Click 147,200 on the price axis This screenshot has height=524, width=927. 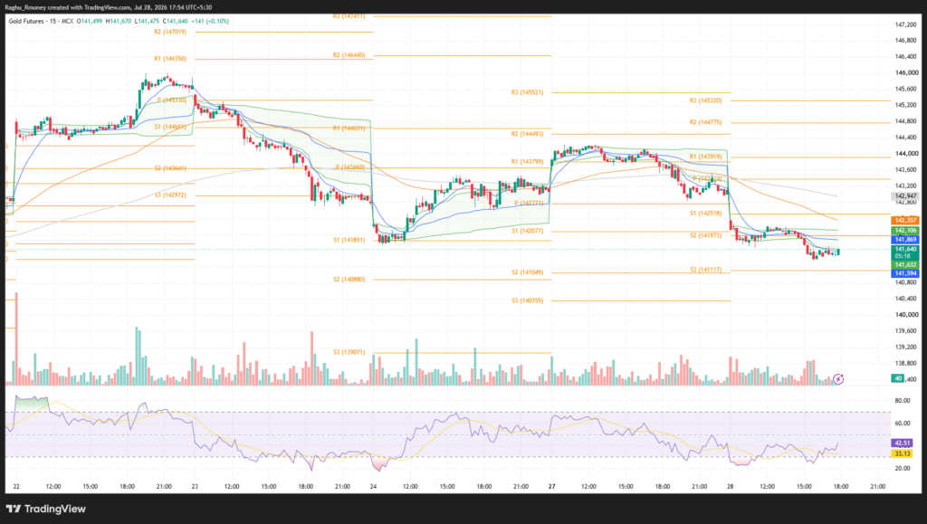(x=905, y=24)
